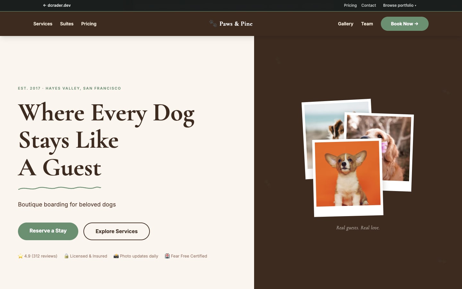Click the star icon beside 4.9 rating
Image resolution: width=462 pixels, height=289 pixels.
(x=21, y=256)
